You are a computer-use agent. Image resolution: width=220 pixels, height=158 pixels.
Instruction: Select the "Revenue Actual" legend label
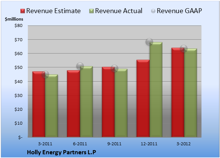pyautogui.click(x=119, y=11)
